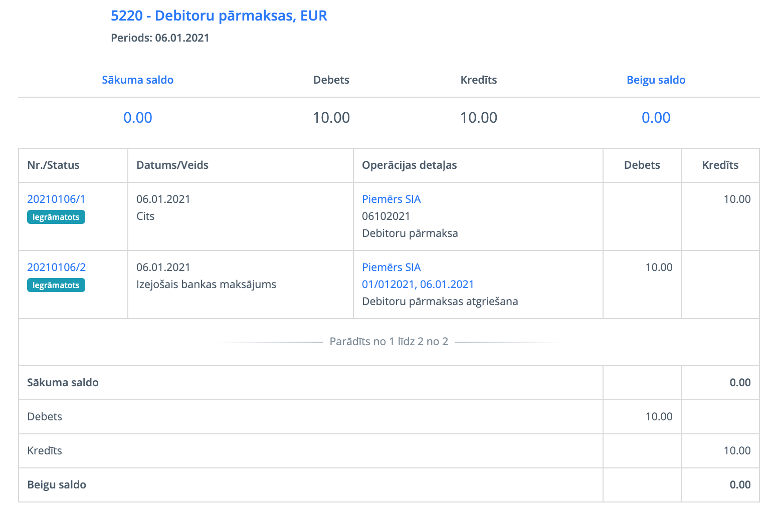The height and width of the screenshot is (515, 781).
Task: Open transaction number 20210106/2
Action: click(x=56, y=268)
